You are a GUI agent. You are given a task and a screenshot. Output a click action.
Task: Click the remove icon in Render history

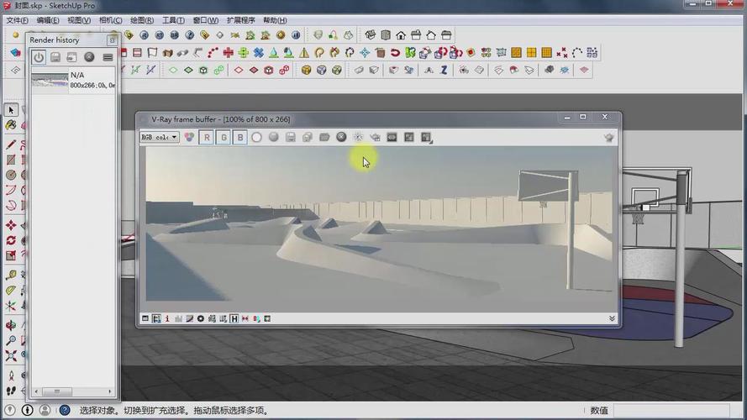click(x=89, y=57)
